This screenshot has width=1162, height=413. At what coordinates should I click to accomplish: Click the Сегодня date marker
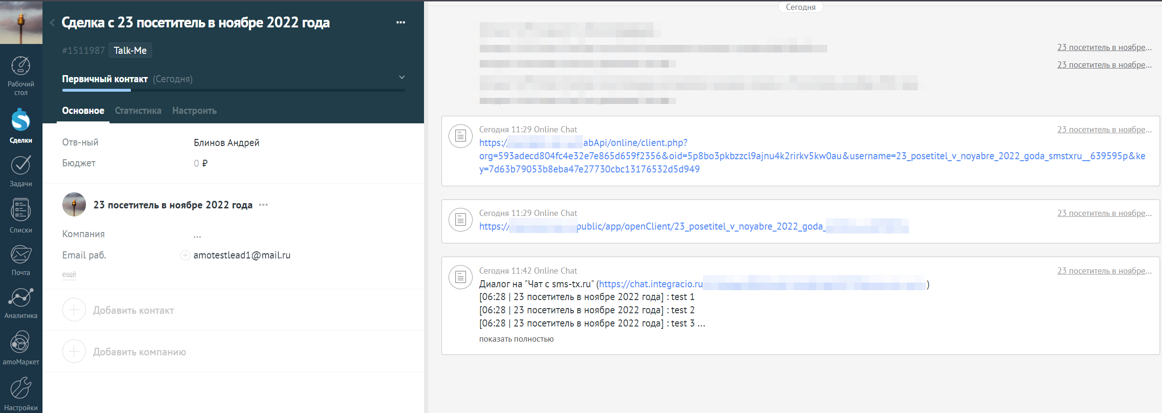coord(801,7)
